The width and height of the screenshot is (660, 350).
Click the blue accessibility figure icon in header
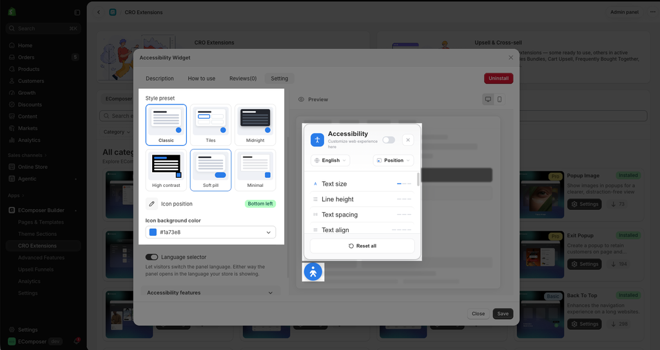click(317, 140)
